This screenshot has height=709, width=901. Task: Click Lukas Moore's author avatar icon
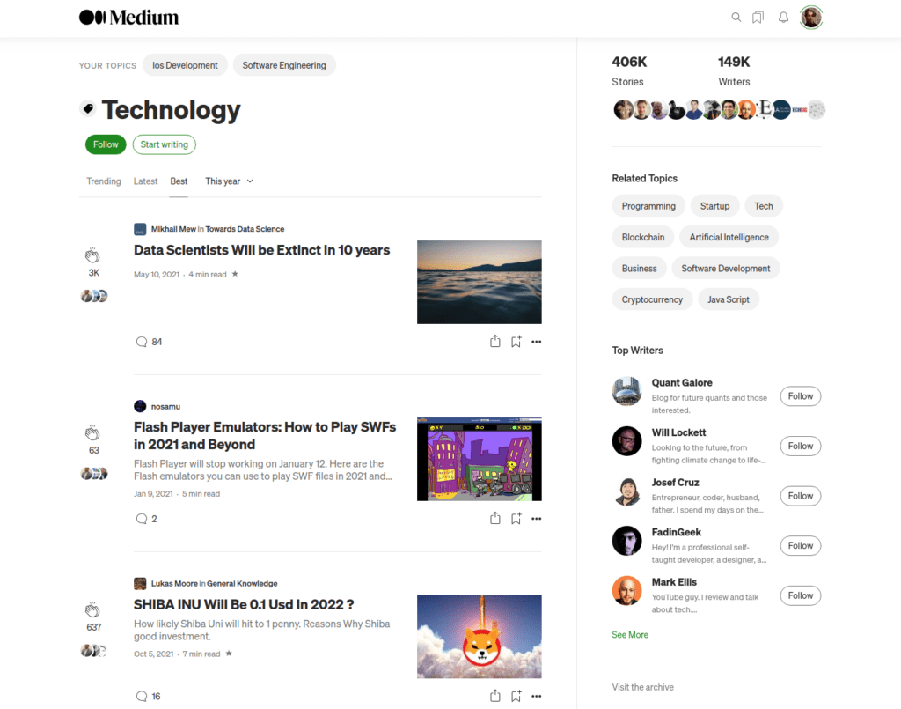point(140,584)
